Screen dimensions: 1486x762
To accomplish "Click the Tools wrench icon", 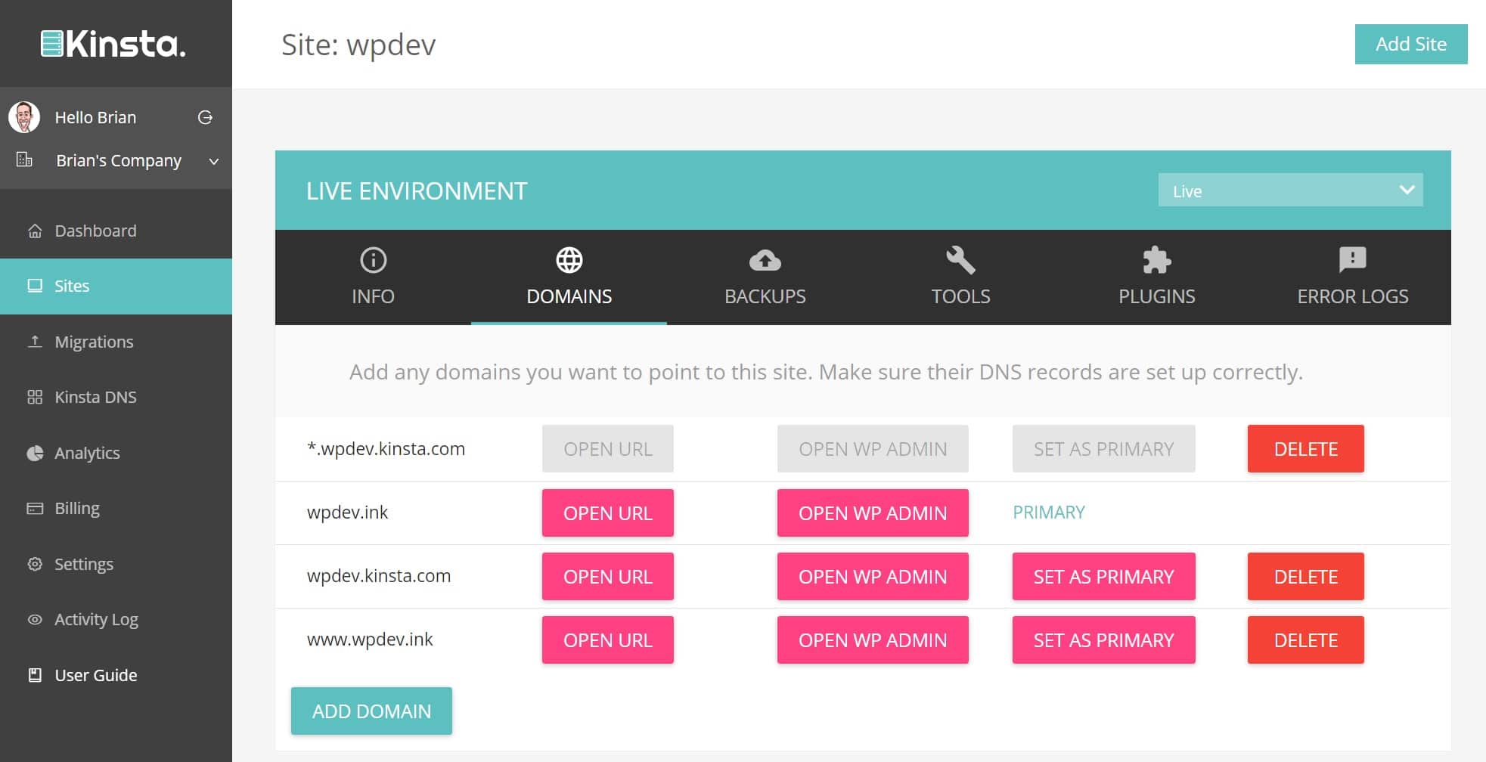I will 960,260.
